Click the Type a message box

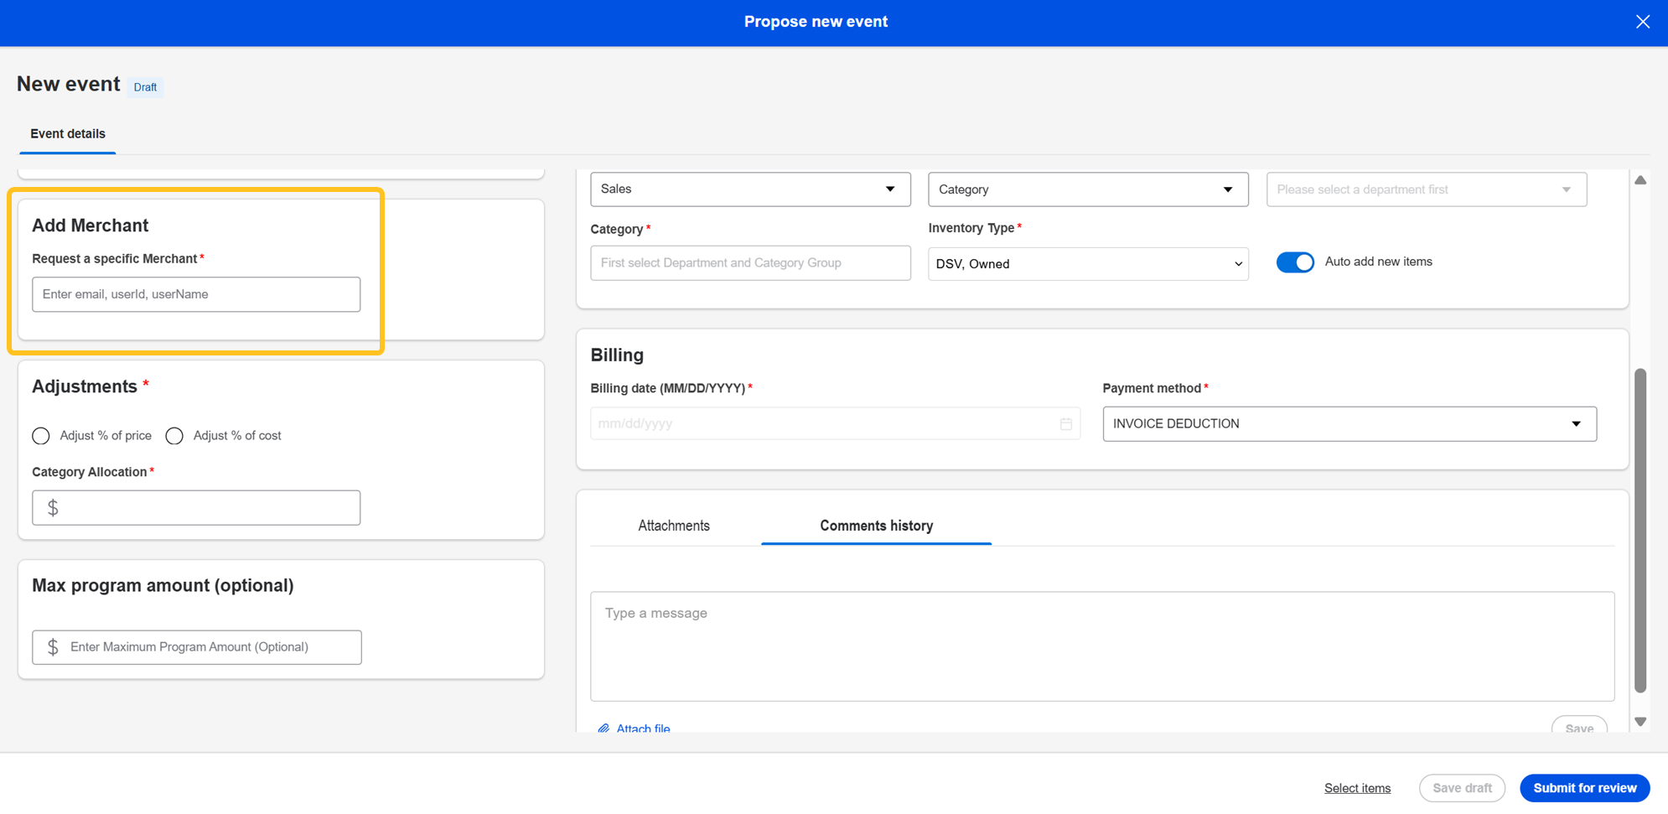coord(1101,645)
